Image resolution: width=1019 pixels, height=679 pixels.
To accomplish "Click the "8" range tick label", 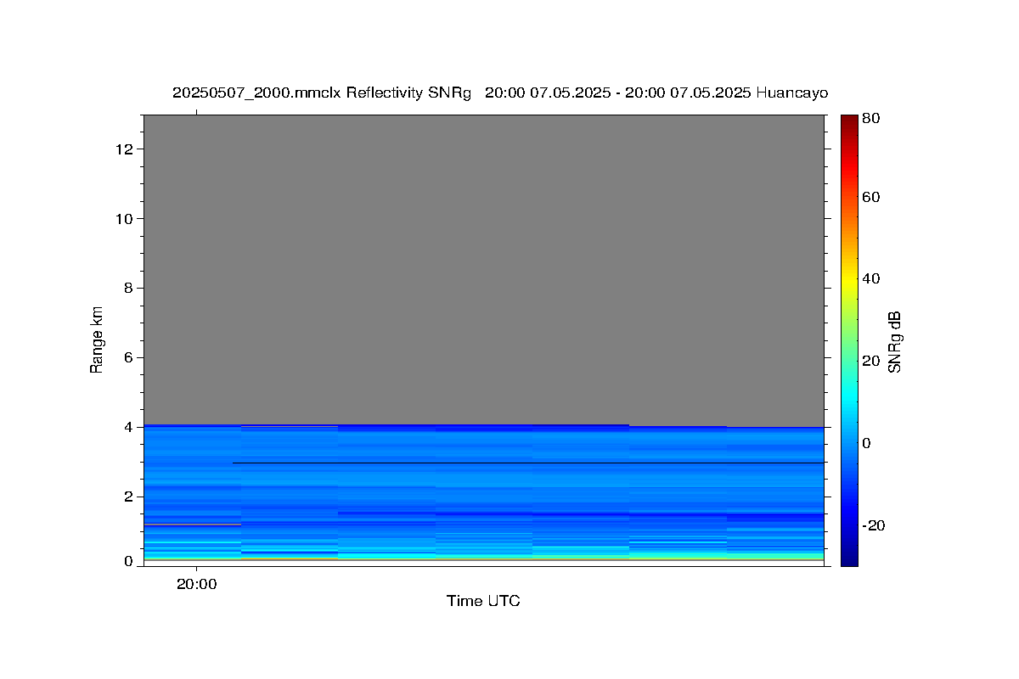I will point(130,288).
